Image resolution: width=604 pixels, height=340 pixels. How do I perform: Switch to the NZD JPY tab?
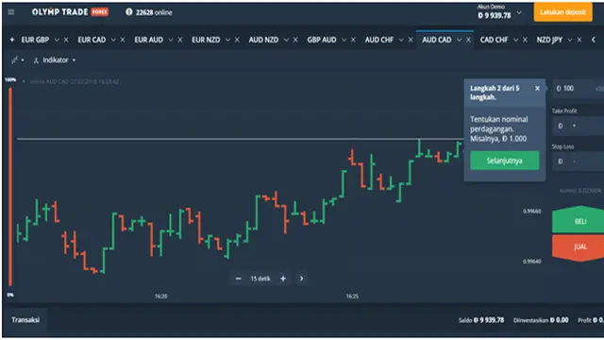[x=549, y=40]
